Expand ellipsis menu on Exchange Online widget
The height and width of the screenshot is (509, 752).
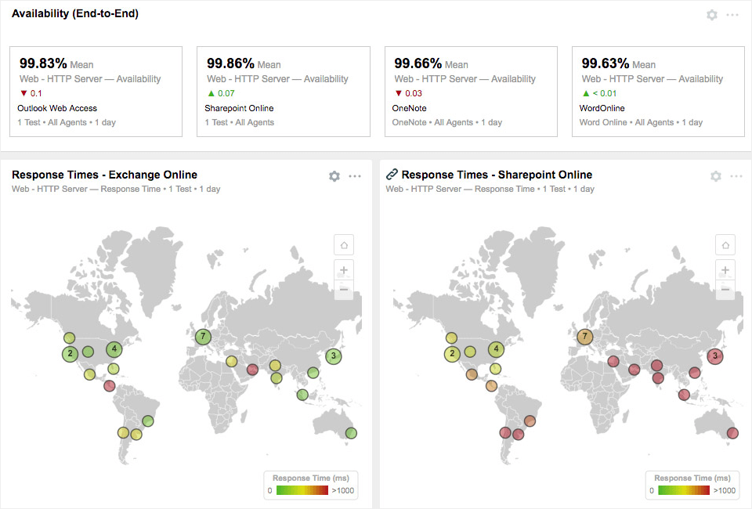tap(355, 176)
